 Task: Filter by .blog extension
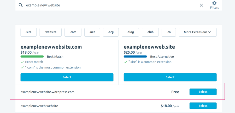point(130,32)
